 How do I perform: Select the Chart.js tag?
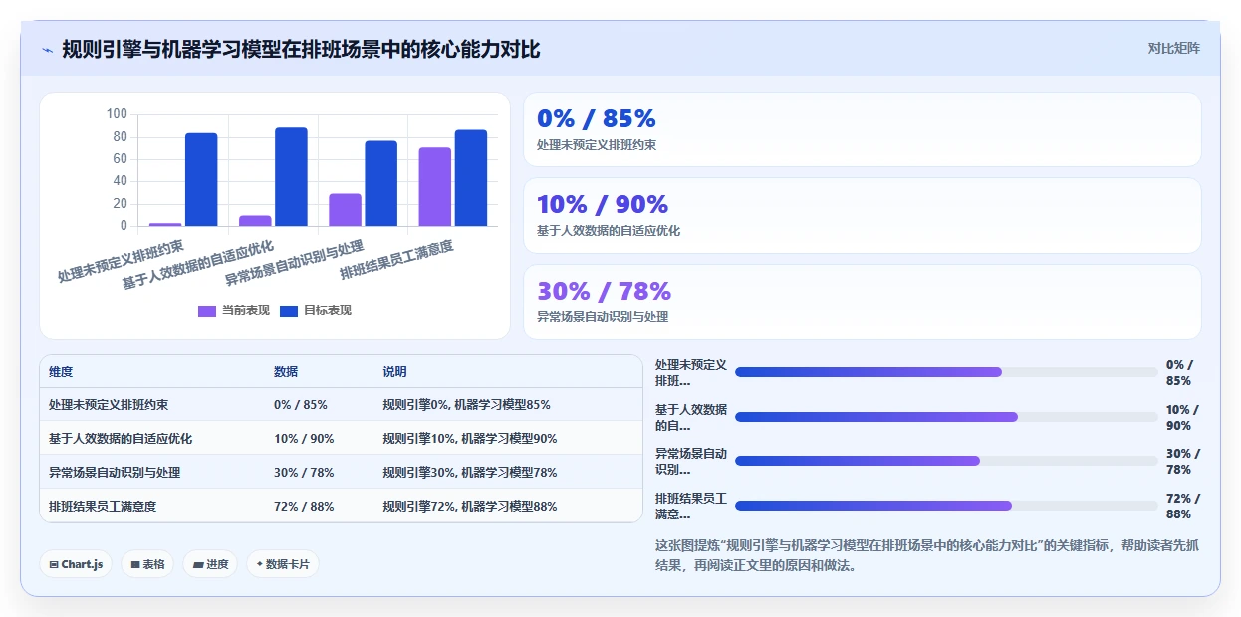point(76,564)
